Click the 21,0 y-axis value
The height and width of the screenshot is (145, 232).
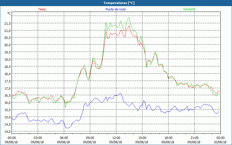(x=8, y=31)
